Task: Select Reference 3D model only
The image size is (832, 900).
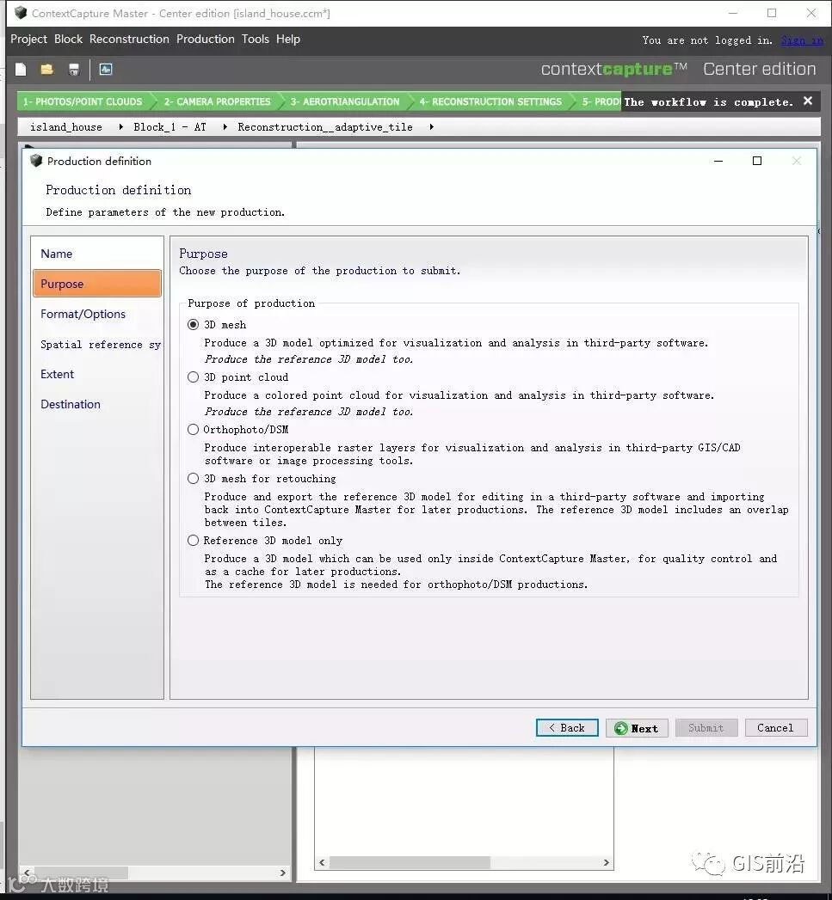Action: click(193, 541)
